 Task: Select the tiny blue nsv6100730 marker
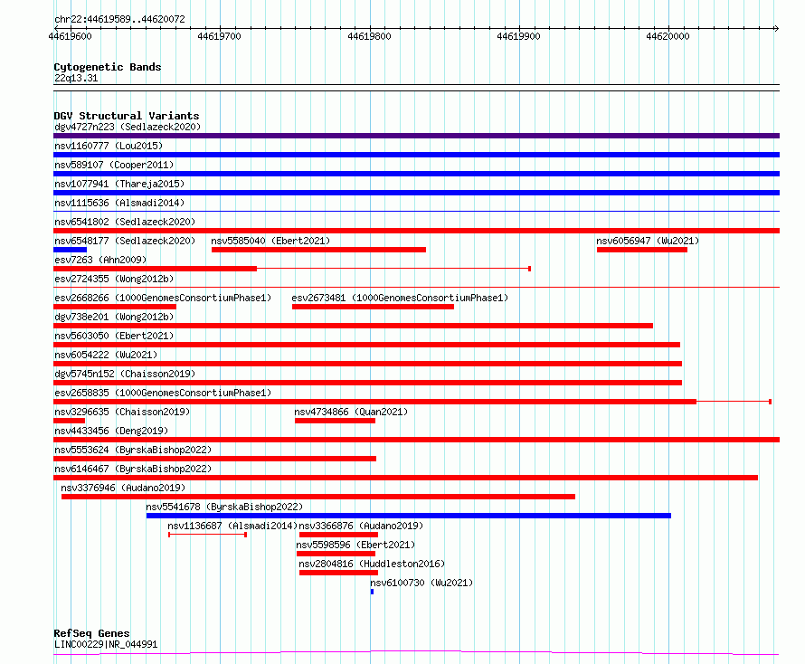(x=373, y=592)
